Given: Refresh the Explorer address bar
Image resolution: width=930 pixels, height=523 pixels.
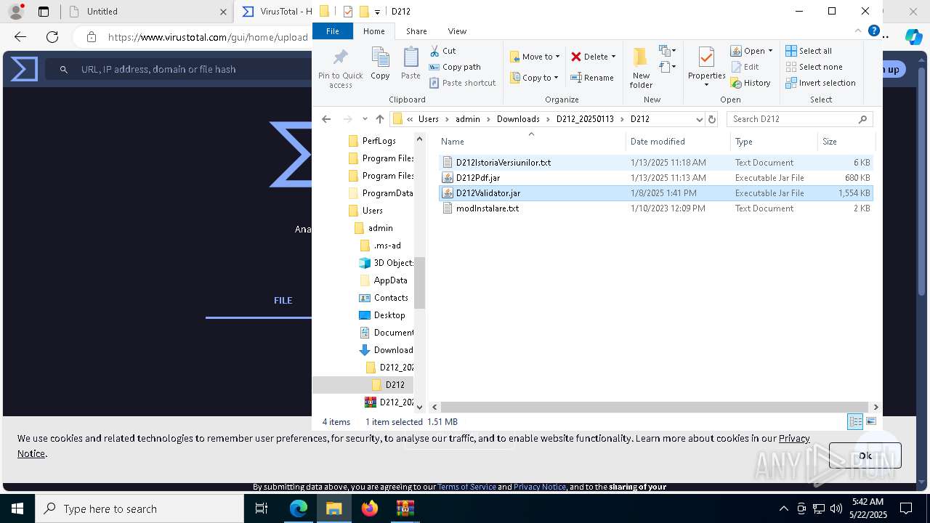Looking at the screenshot, I should click(x=712, y=119).
